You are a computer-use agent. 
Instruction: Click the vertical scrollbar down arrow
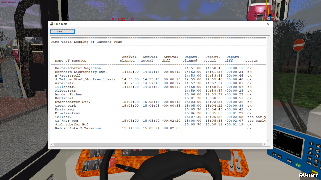pos(268,141)
